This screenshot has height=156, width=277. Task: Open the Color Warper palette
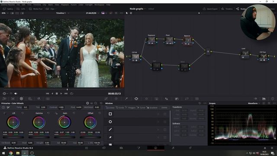[116, 99]
